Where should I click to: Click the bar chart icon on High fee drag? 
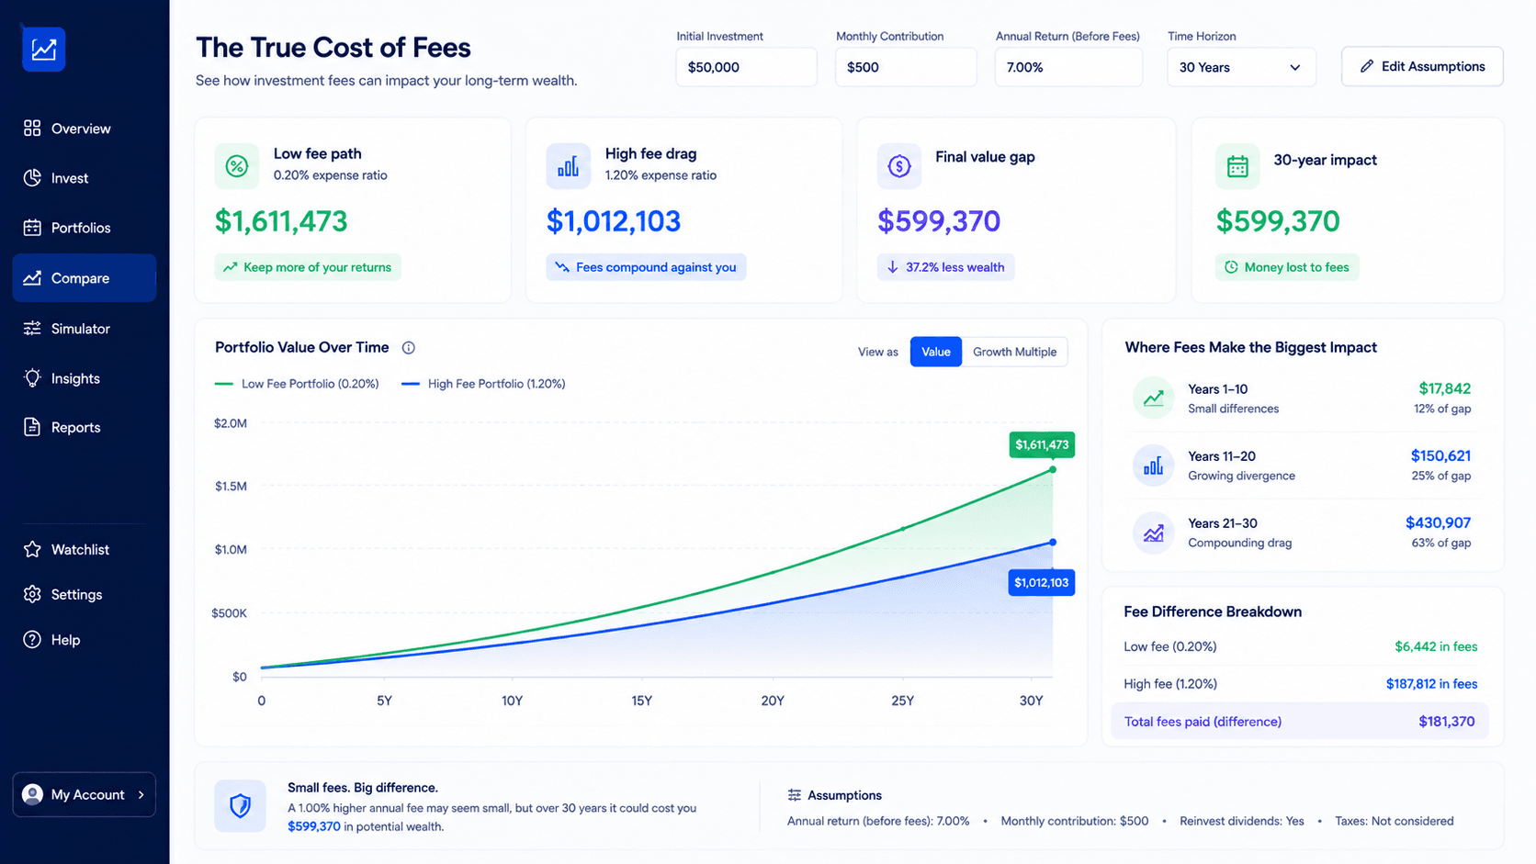click(568, 166)
